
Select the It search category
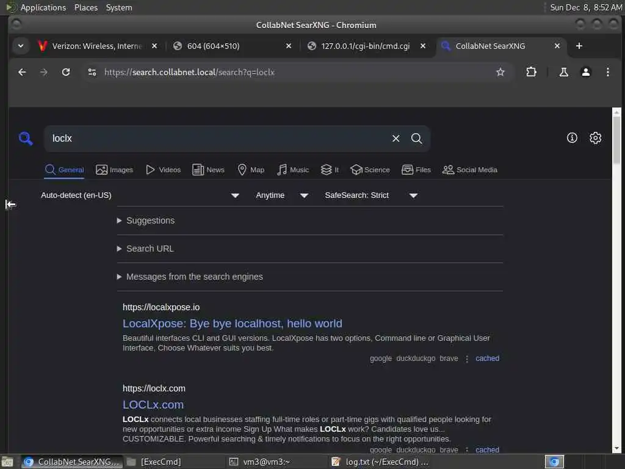click(330, 170)
